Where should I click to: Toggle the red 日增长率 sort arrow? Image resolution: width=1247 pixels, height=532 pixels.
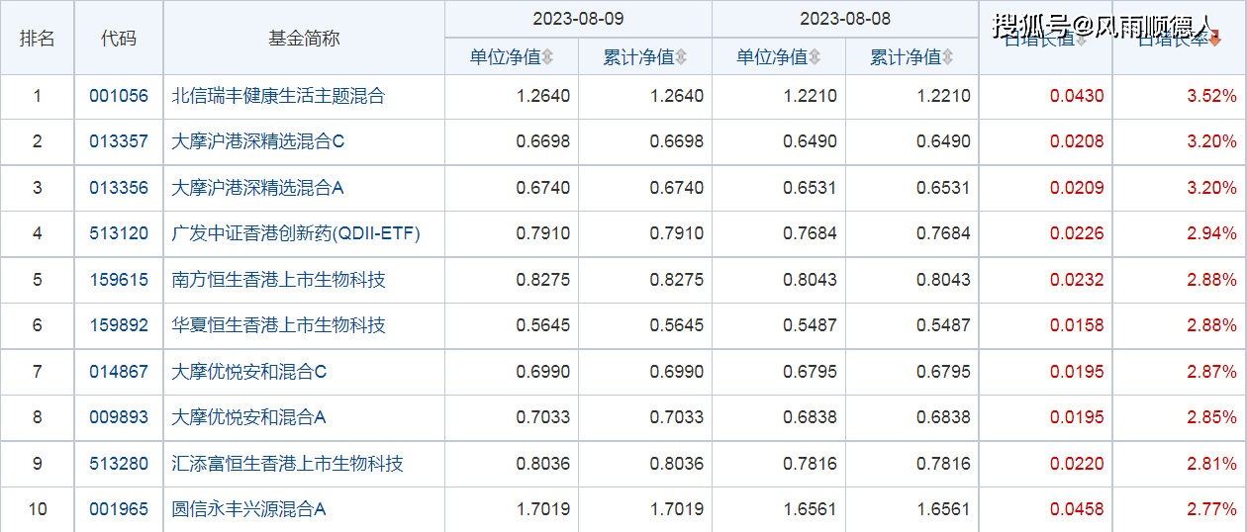1215,41
